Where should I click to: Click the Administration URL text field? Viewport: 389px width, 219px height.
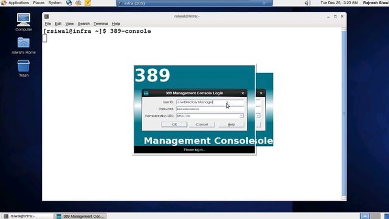(208, 116)
